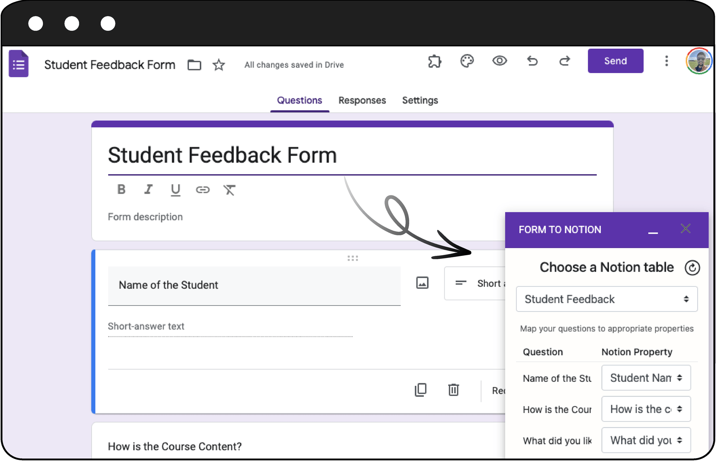Click the Form description field
This screenshot has height=461, width=716.
click(x=145, y=217)
